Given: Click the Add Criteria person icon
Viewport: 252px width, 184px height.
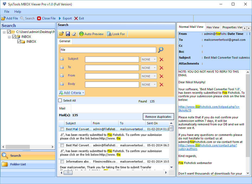Looking at the screenshot, I should click(61, 93).
